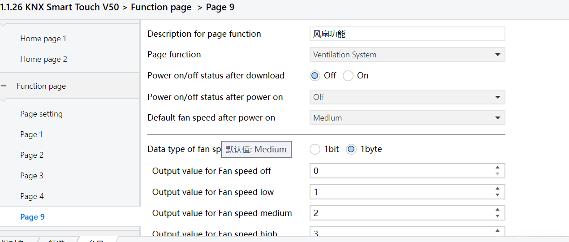The width and height of the screenshot is (569, 242).
Task: Open Default fan speed dropdown
Action: pyautogui.click(x=407, y=118)
